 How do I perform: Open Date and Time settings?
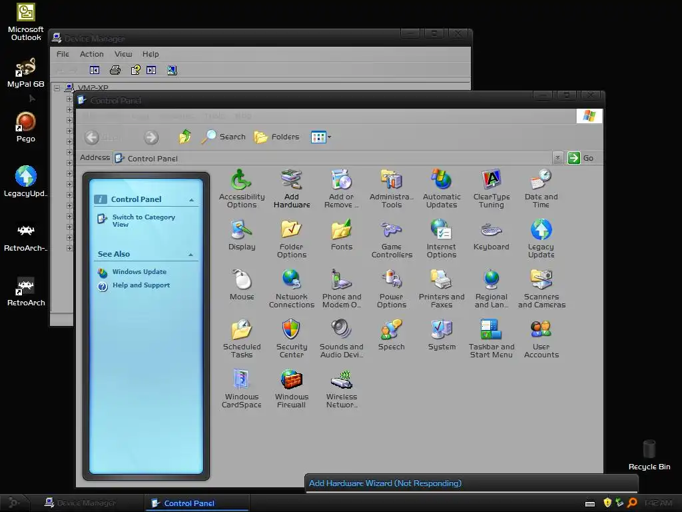point(541,189)
